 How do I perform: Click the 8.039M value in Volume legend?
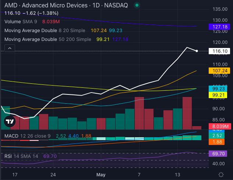tap(51, 22)
